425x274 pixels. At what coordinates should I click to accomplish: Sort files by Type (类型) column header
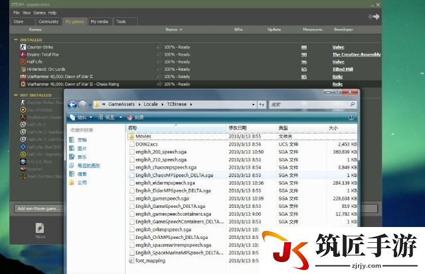301,128
